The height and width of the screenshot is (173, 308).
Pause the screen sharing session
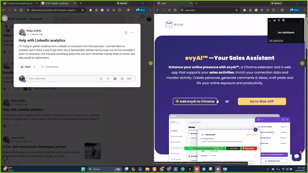[x=220, y=148]
